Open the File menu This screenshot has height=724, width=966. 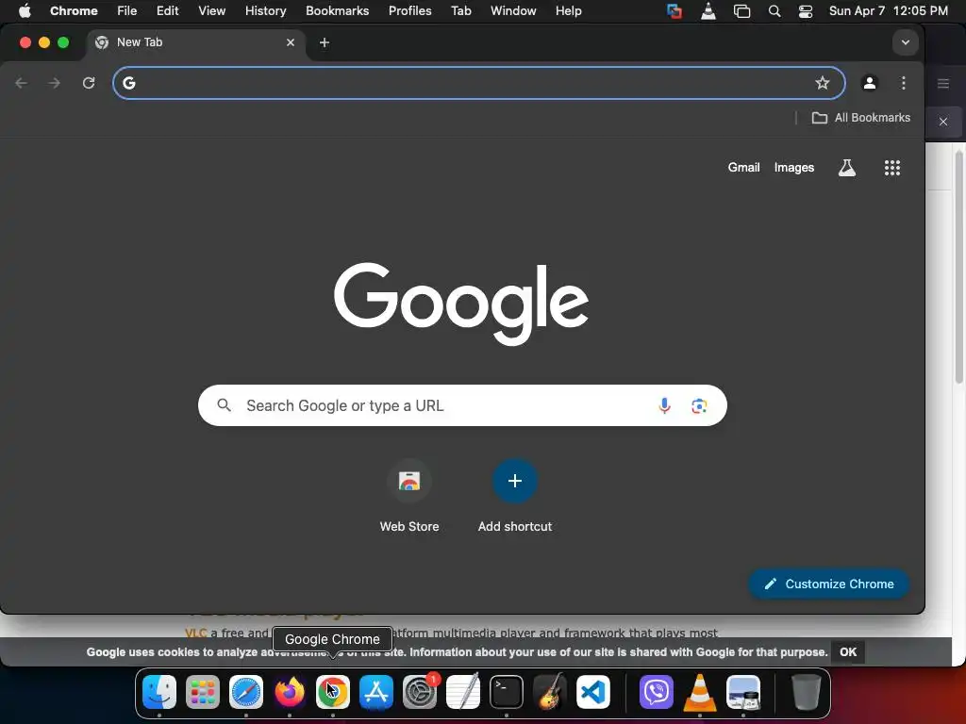[x=127, y=11]
